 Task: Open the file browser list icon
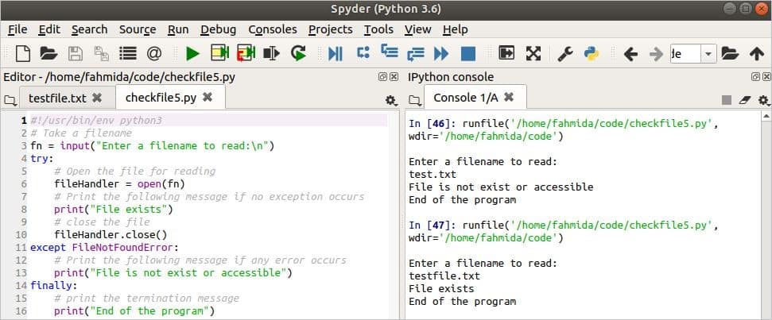(x=128, y=53)
